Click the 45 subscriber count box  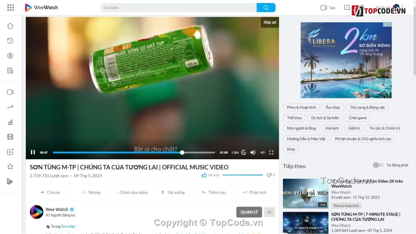(269, 212)
